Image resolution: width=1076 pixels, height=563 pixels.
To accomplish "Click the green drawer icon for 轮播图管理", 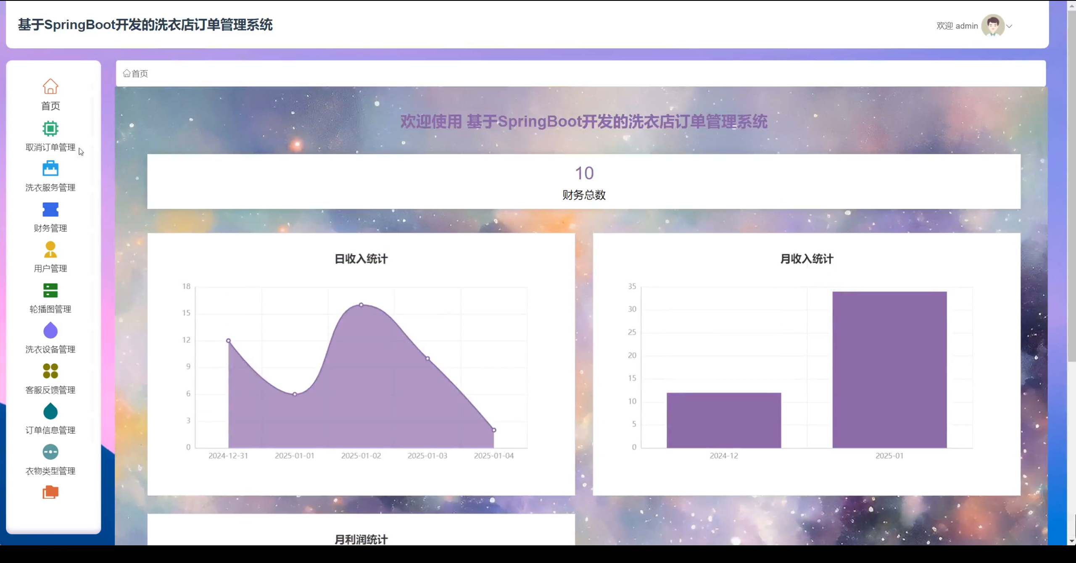I will (x=50, y=290).
